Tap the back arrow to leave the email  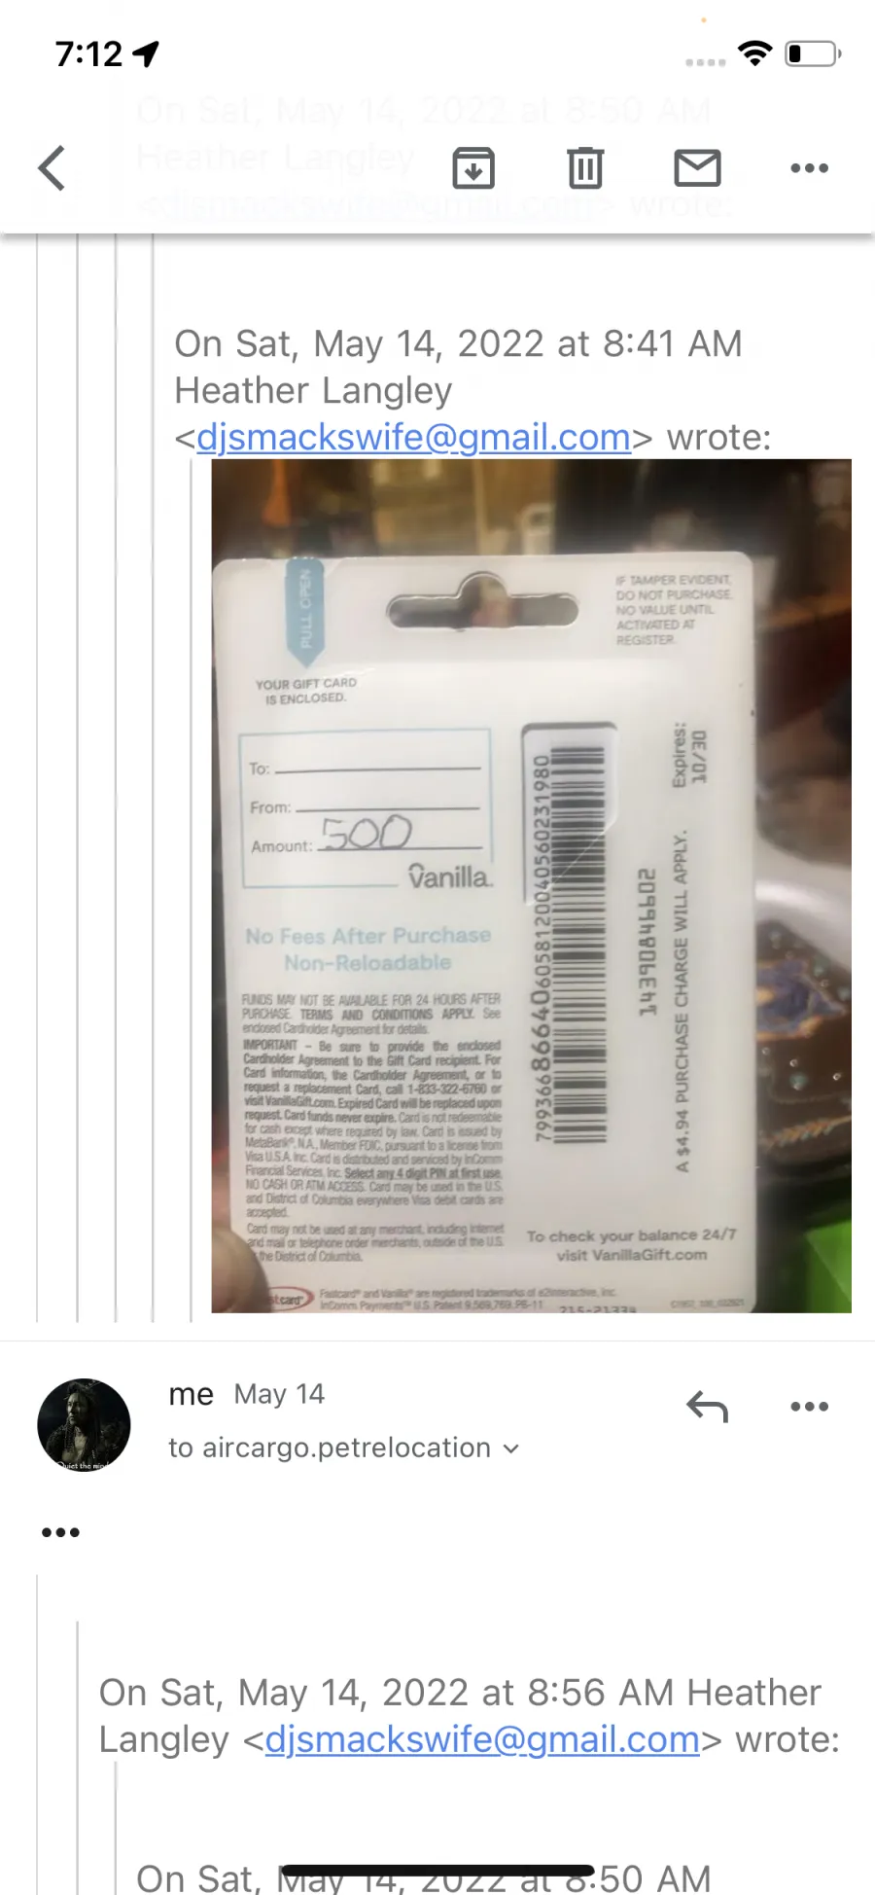coord(52,168)
